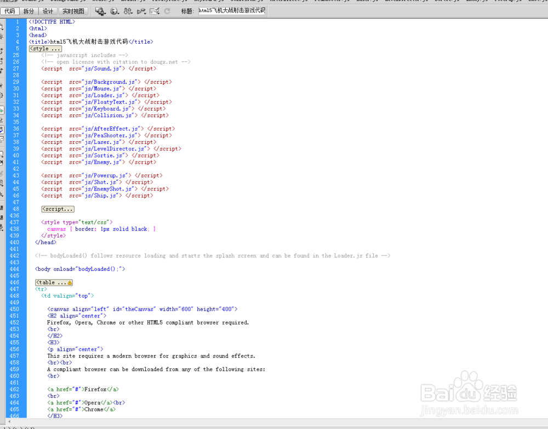Expand the collapsed <script...> block on line 48
Image resolution: width=548 pixels, height=429 pixels.
[x=58, y=209]
